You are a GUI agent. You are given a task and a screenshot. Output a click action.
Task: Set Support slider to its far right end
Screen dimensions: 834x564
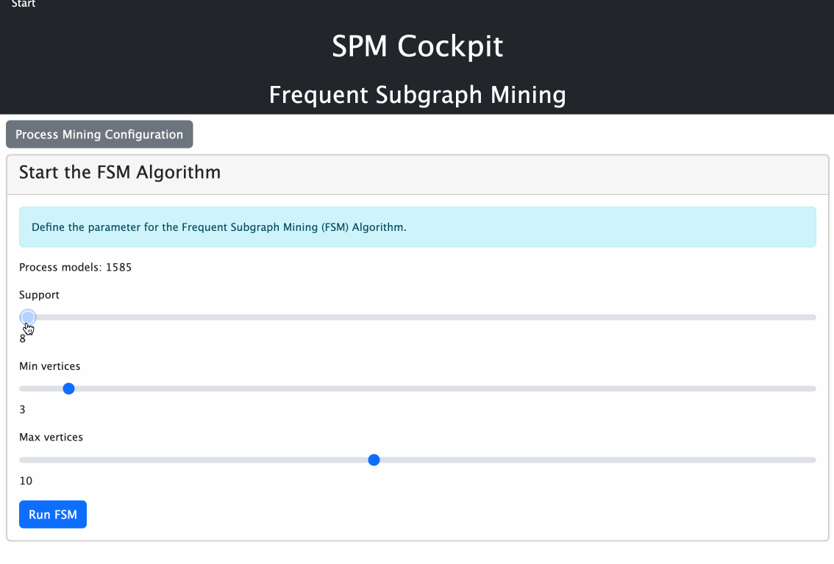point(815,317)
